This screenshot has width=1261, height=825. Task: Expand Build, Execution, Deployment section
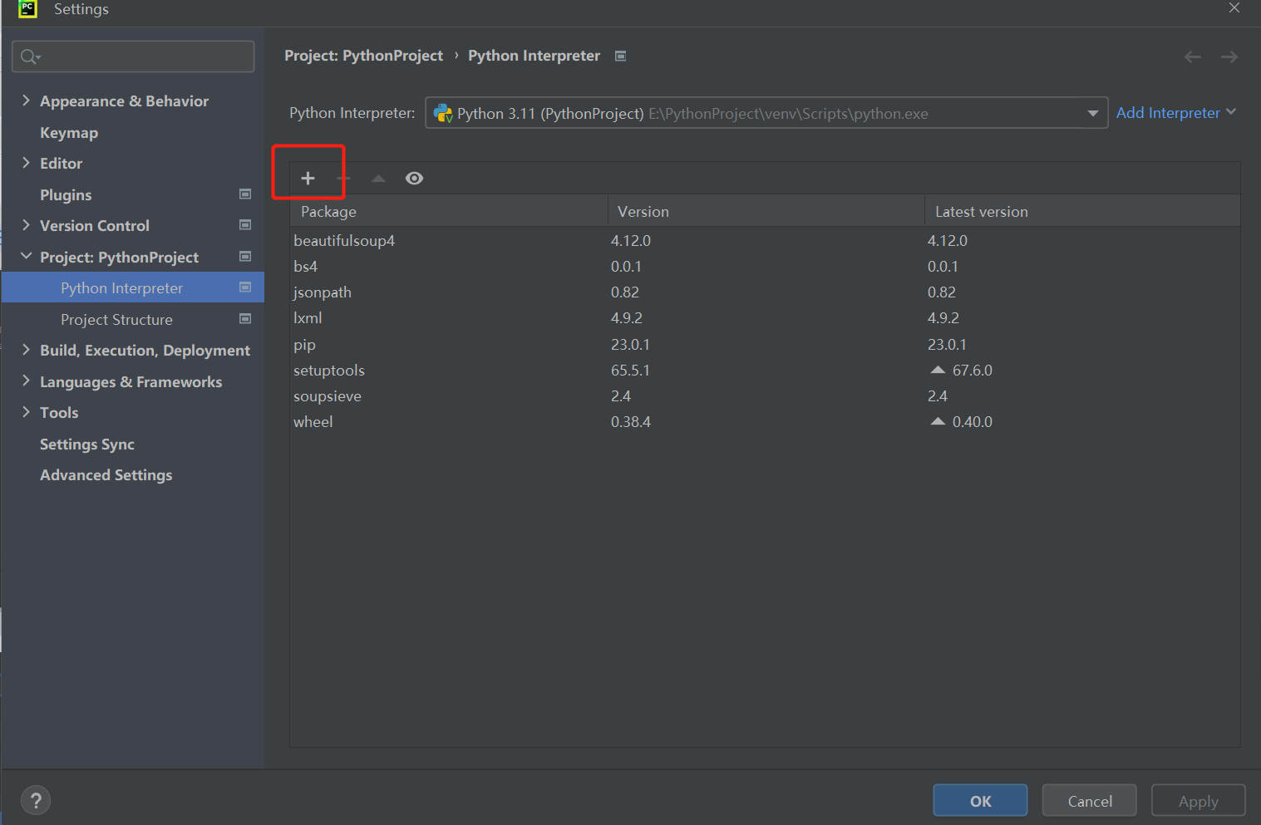[x=26, y=350]
